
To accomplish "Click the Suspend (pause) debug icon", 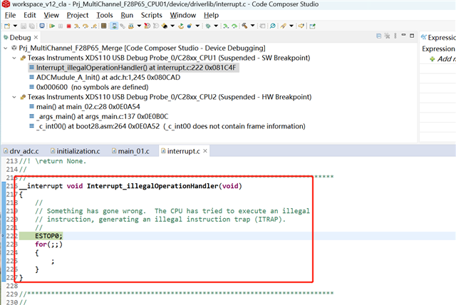I will pyautogui.click(x=61, y=26).
